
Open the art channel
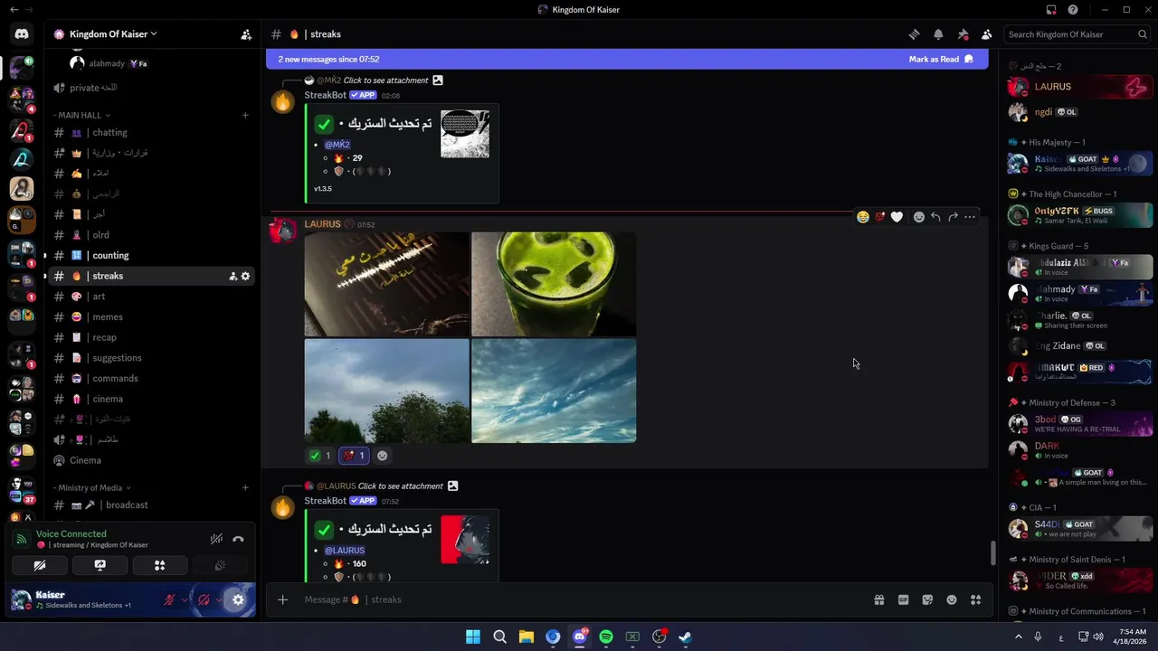tap(150, 297)
